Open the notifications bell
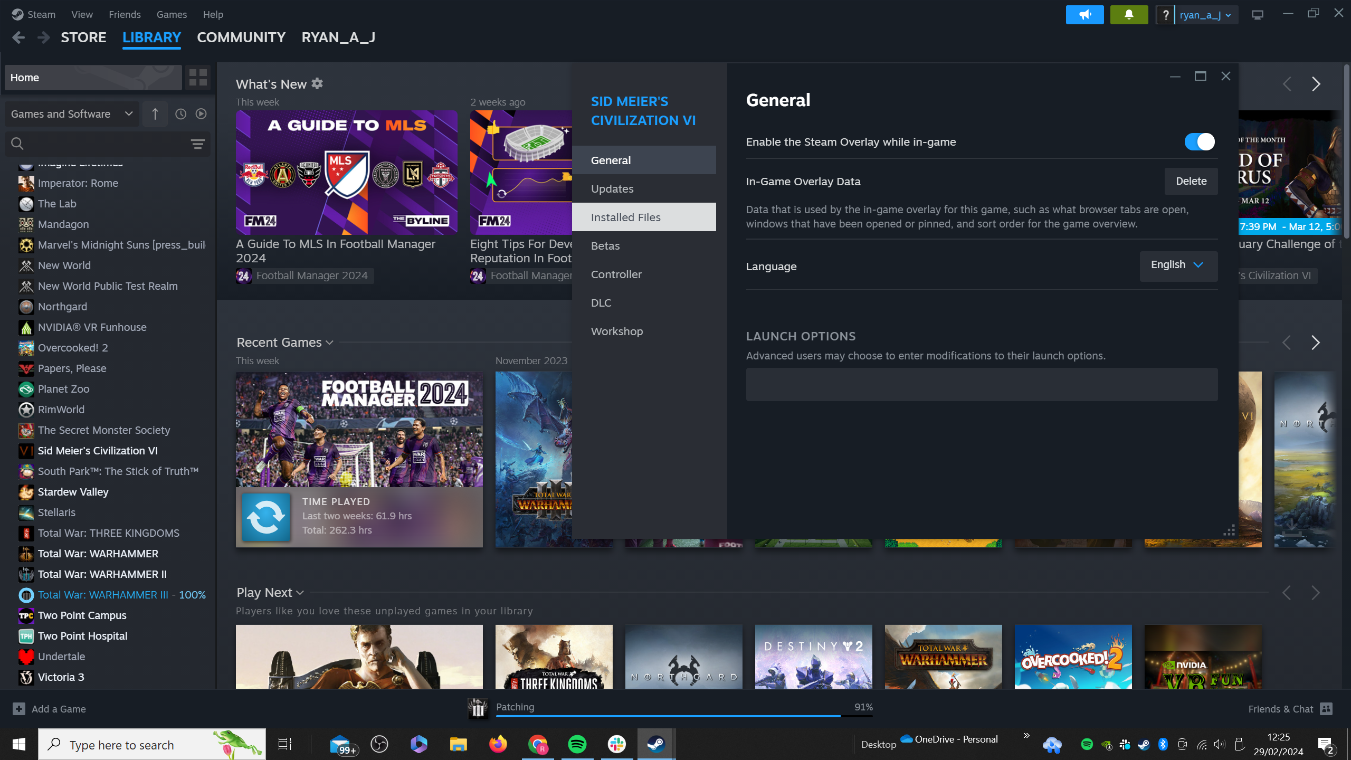This screenshot has width=1351, height=760. pyautogui.click(x=1129, y=15)
